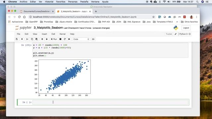Open the Certificados CFDI bookmark folder
212x119 pixels.
pyautogui.click(x=85, y=22)
